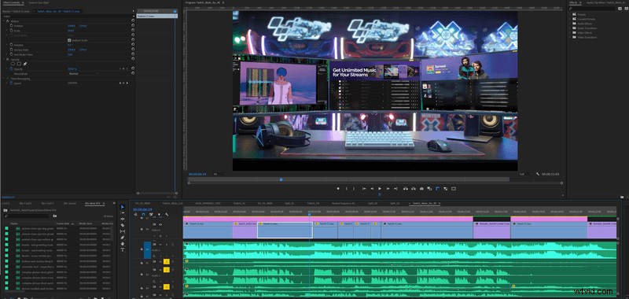Collapse the Motion effect group

pos(4,21)
